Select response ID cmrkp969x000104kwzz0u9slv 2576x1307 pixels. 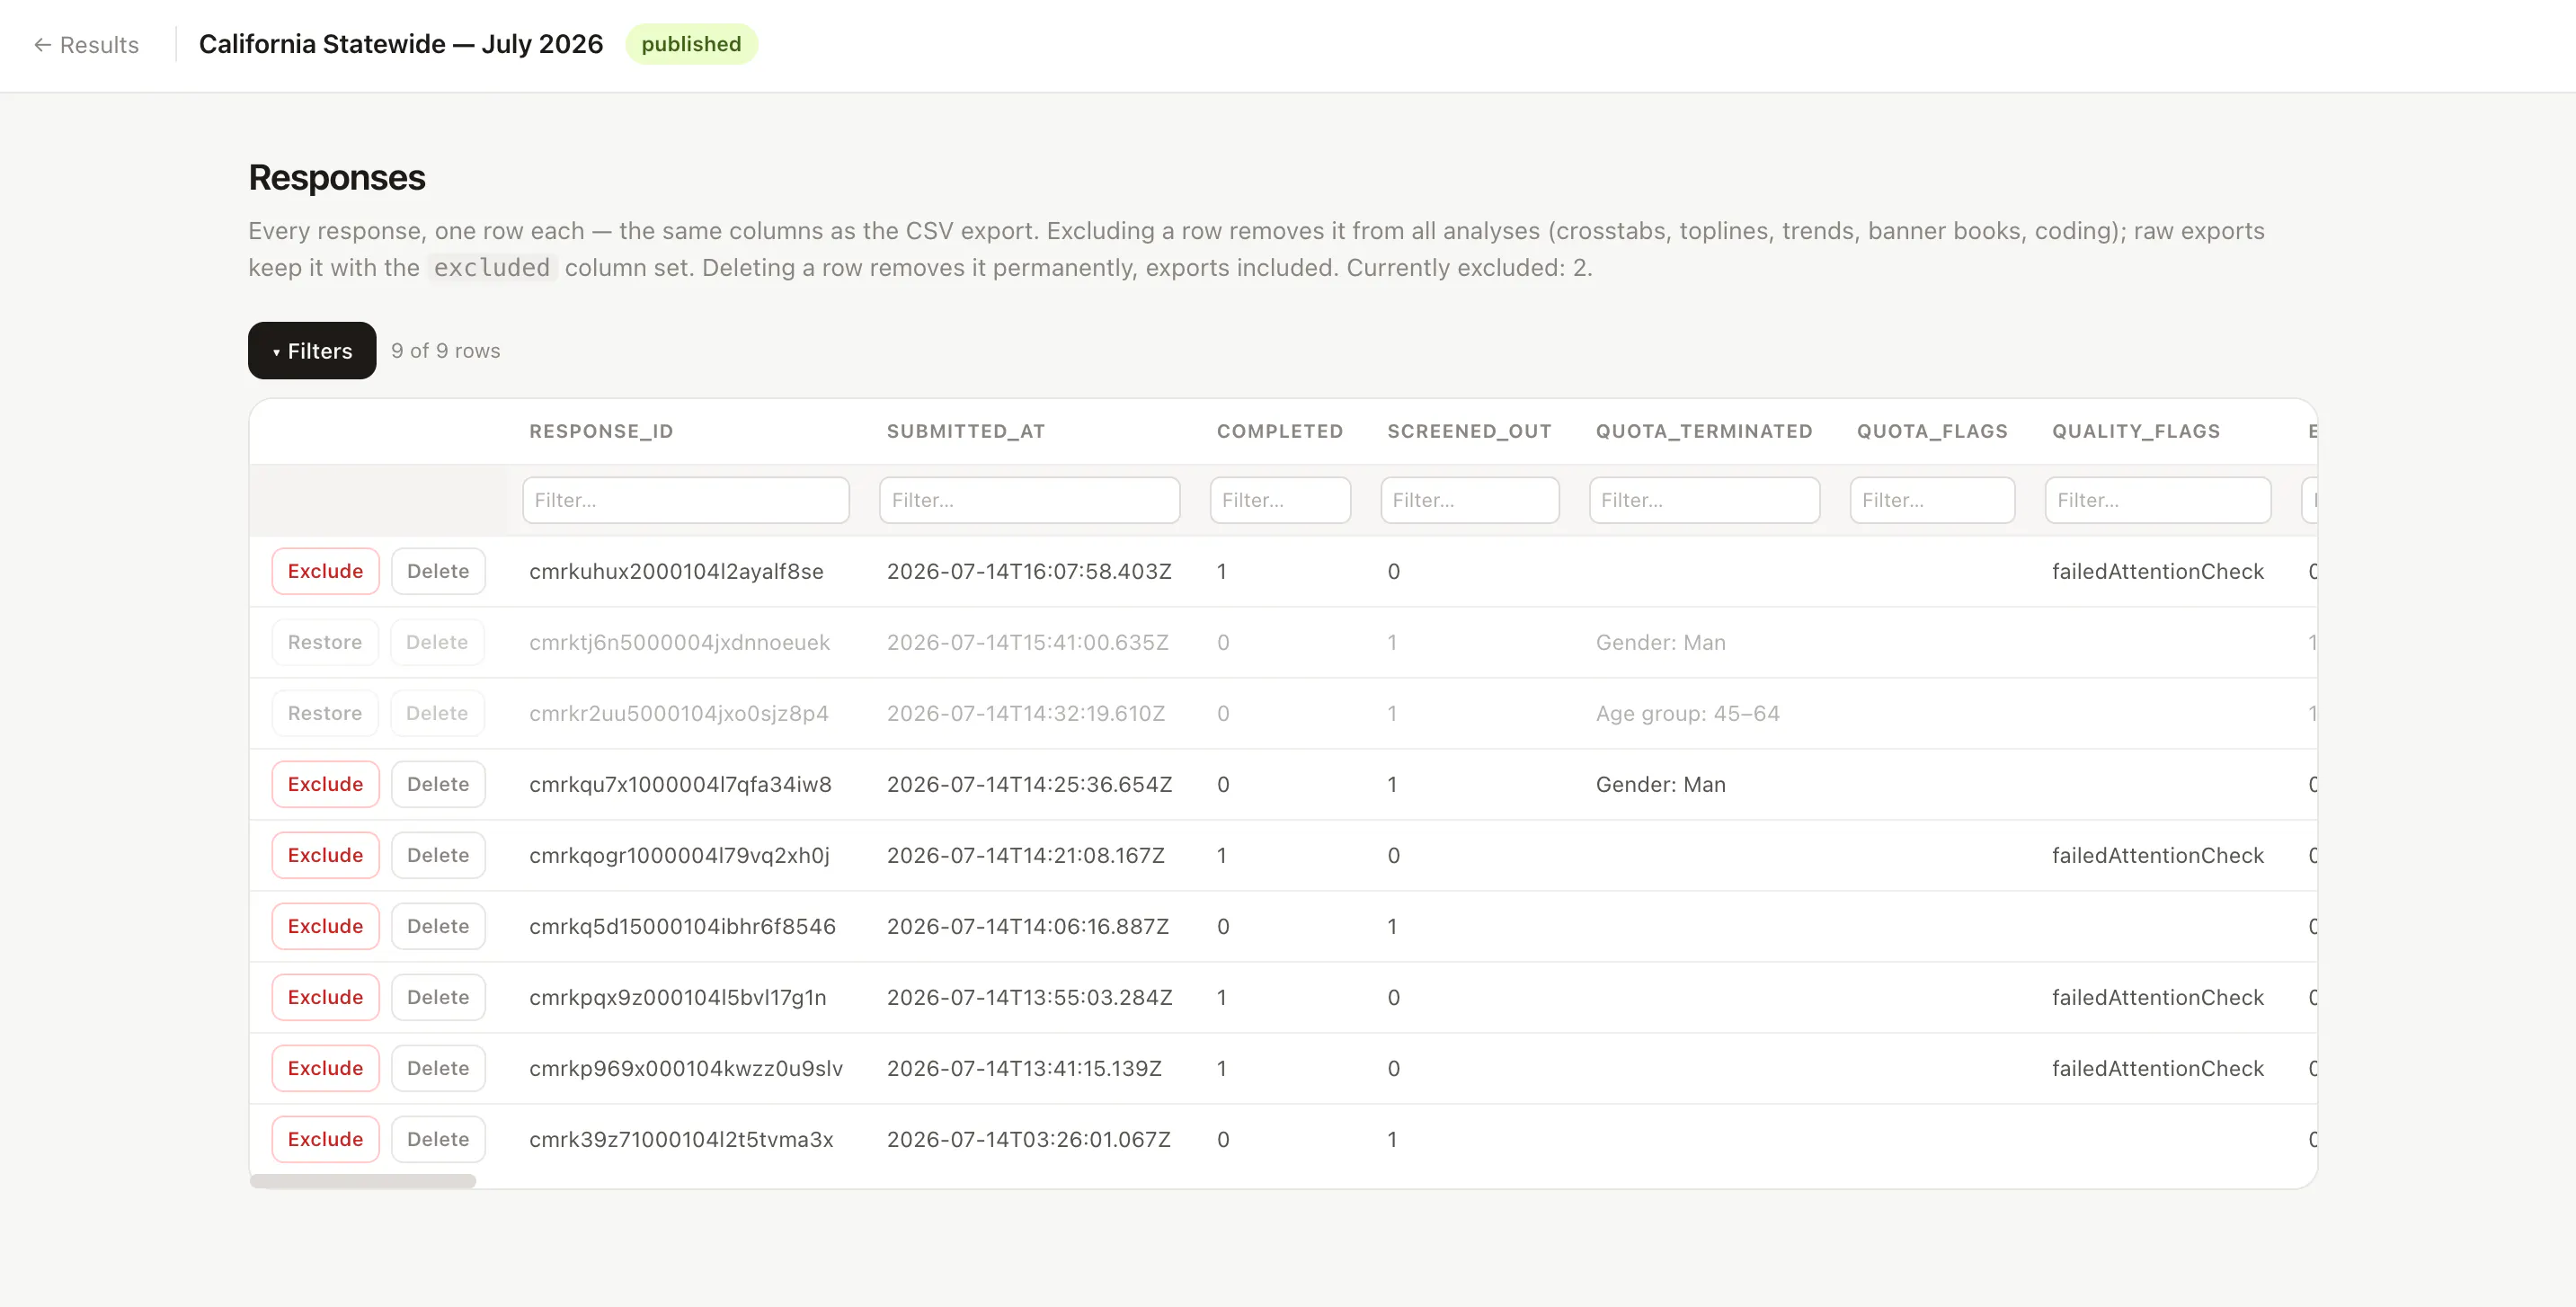pos(686,1068)
